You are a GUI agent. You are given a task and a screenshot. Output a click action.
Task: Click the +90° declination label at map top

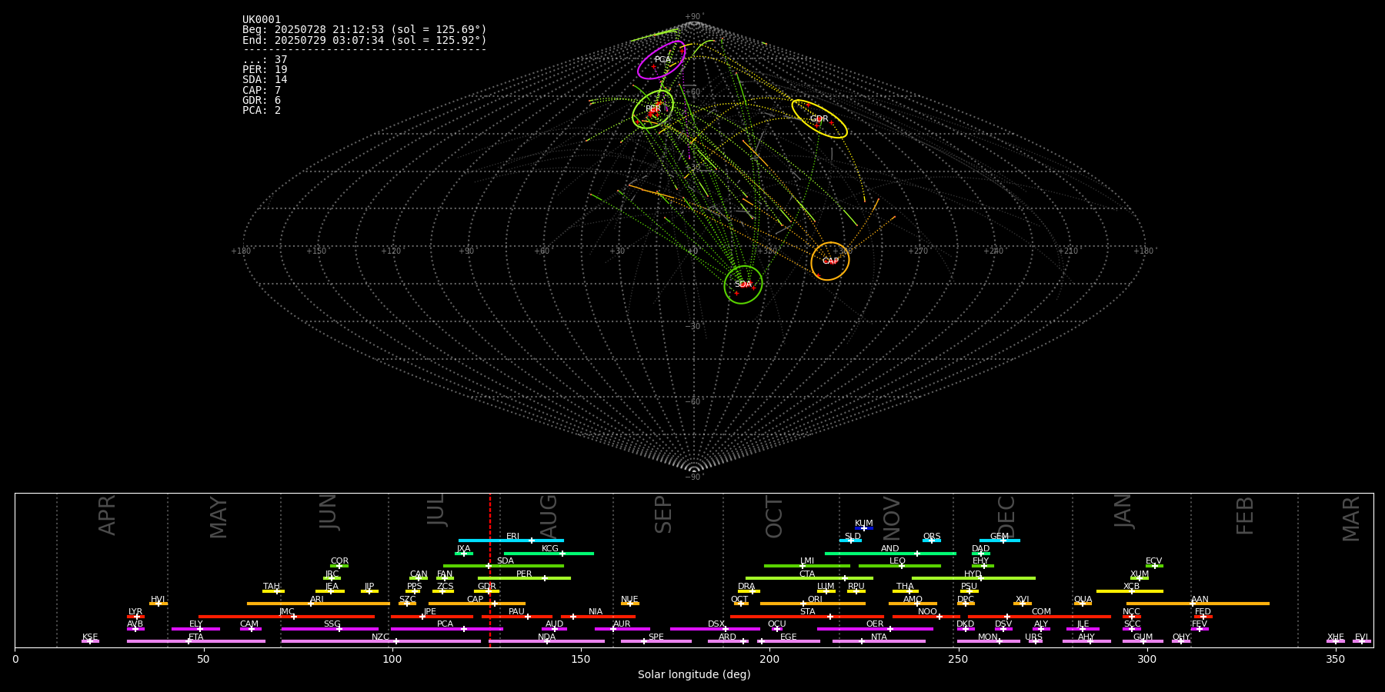pos(694,17)
